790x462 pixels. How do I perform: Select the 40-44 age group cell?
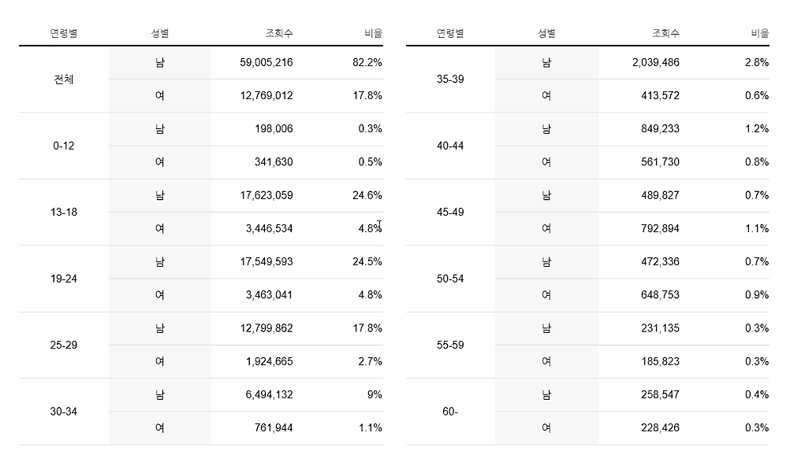coord(450,146)
